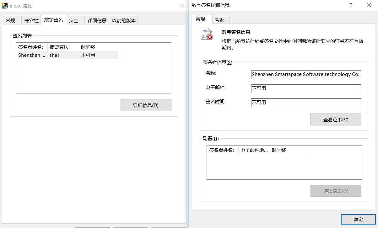Click the disabled 详细信息(D) countersignature button
This screenshot has width=378, height=228.
click(x=336, y=191)
